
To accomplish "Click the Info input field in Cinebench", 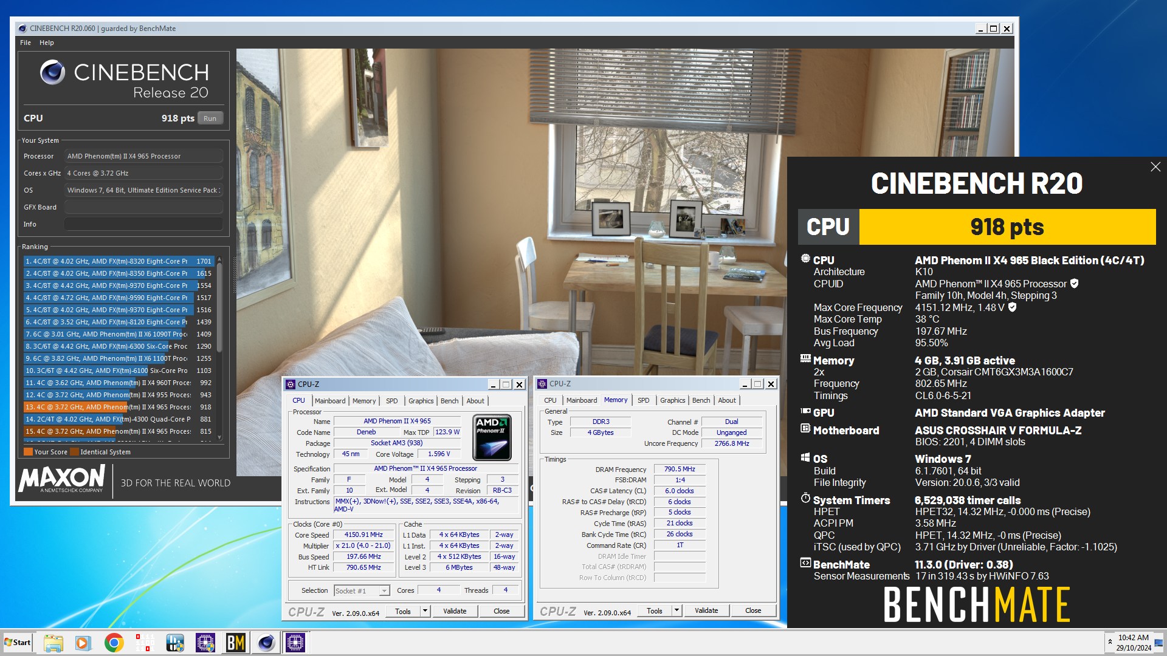I will click(143, 224).
